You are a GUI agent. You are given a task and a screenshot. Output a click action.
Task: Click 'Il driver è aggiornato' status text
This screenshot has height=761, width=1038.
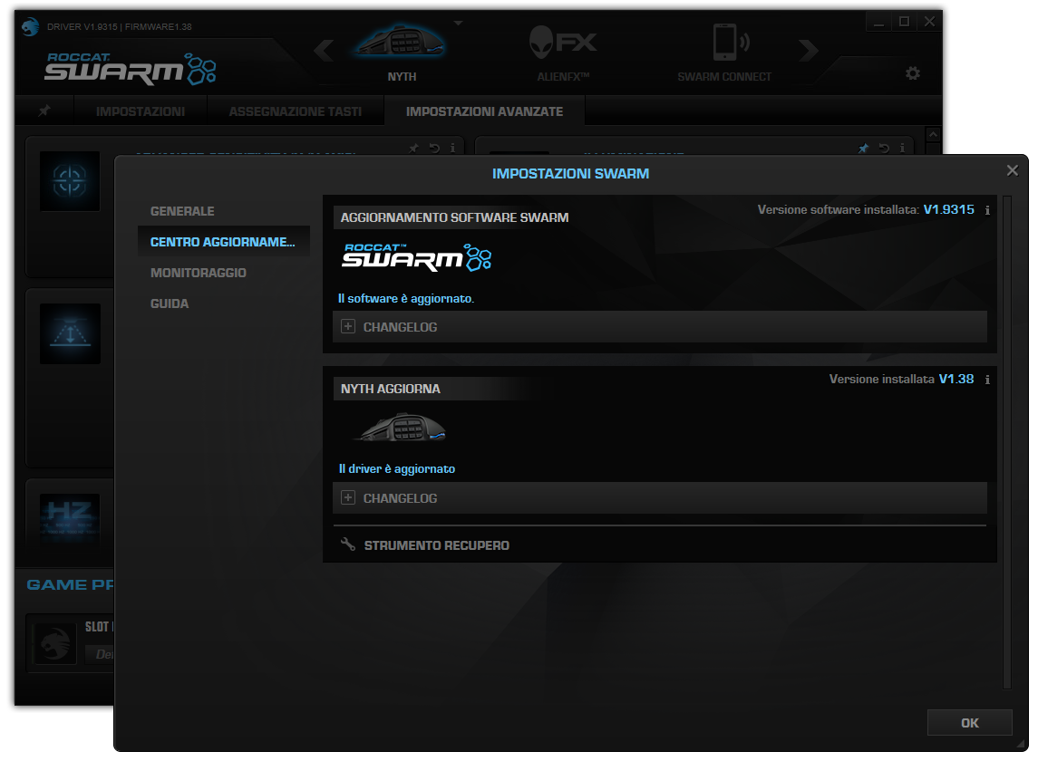click(397, 468)
